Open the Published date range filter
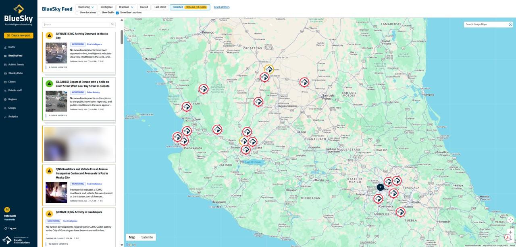Screen dimensions: 516x247 coord(190,7)
